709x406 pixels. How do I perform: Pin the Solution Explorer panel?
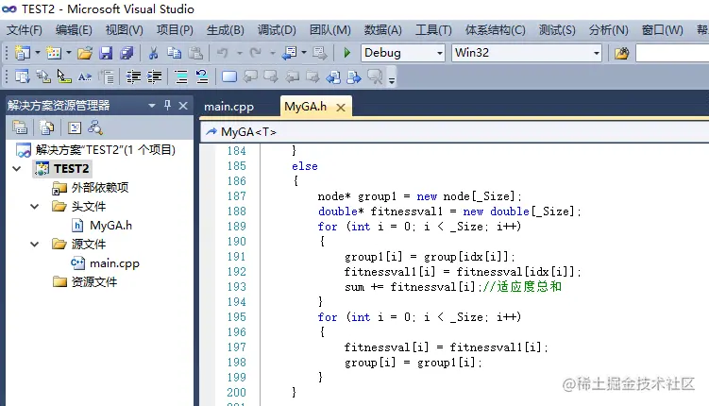167,106
